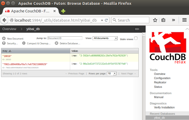Open the View All documents dropdown

point(105,38)
